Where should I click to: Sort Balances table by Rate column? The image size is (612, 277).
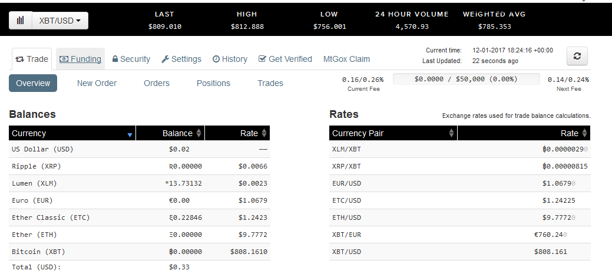[237, 133]
